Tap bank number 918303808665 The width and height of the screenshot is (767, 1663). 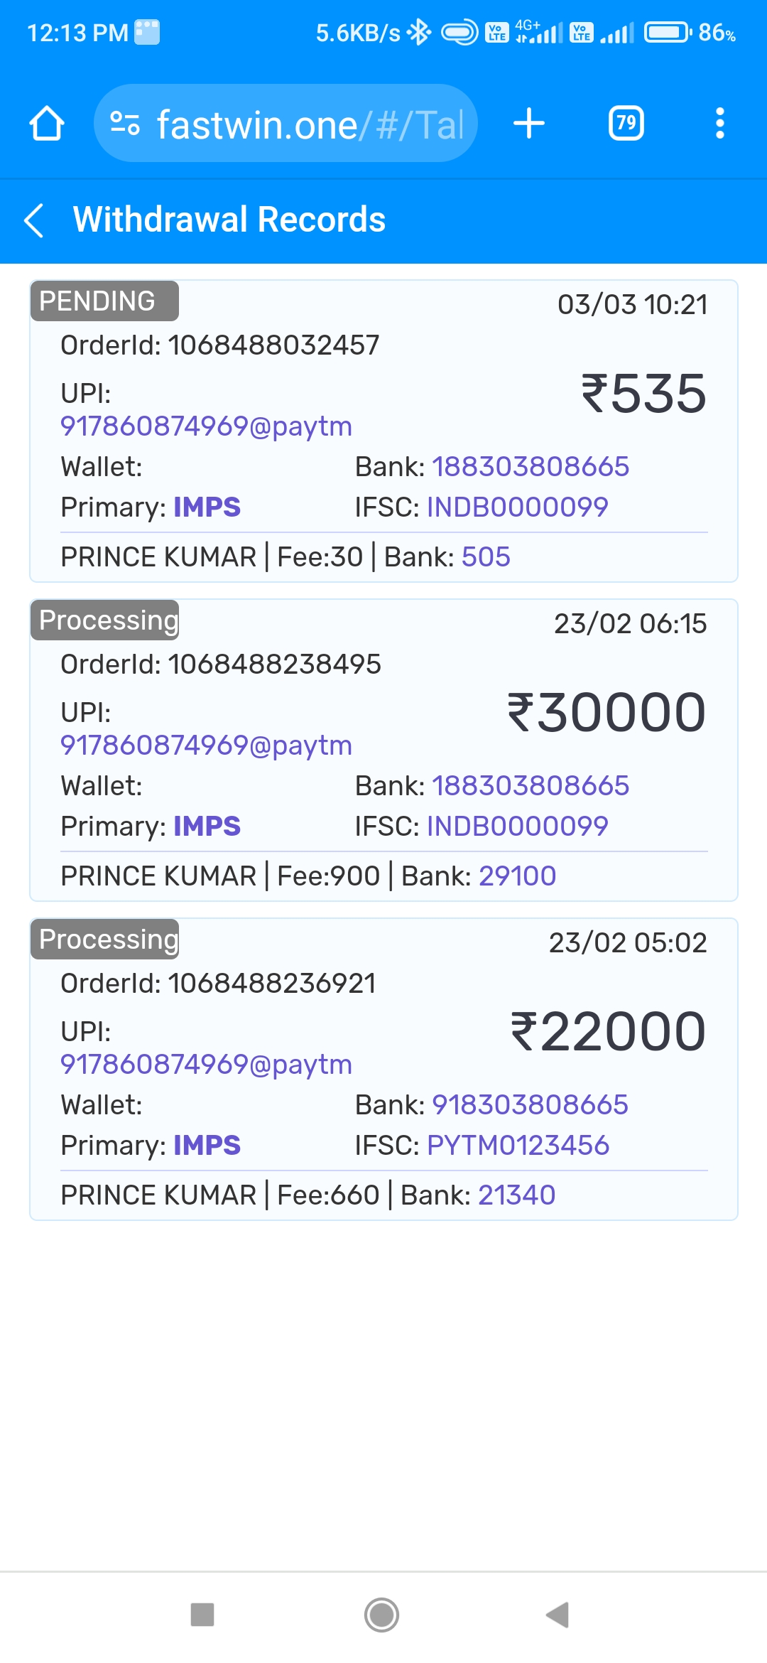530,1105
